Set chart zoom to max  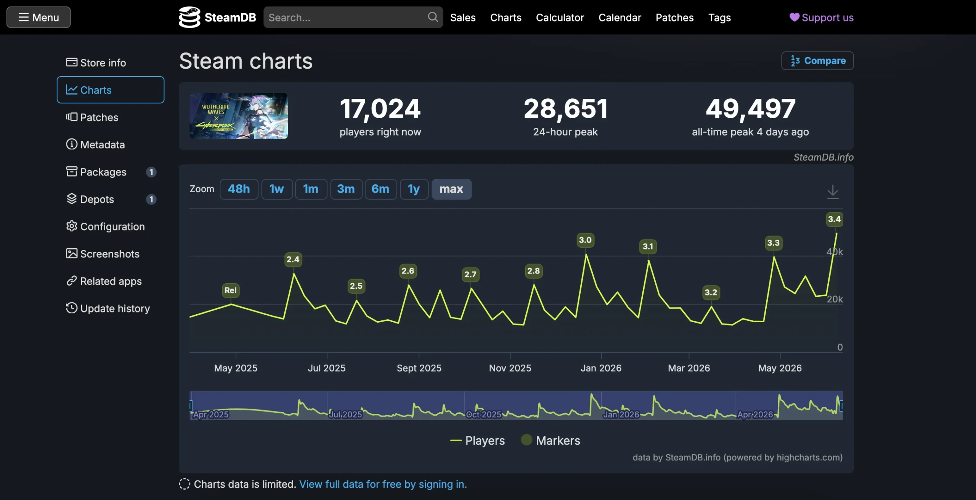[451, 189]
